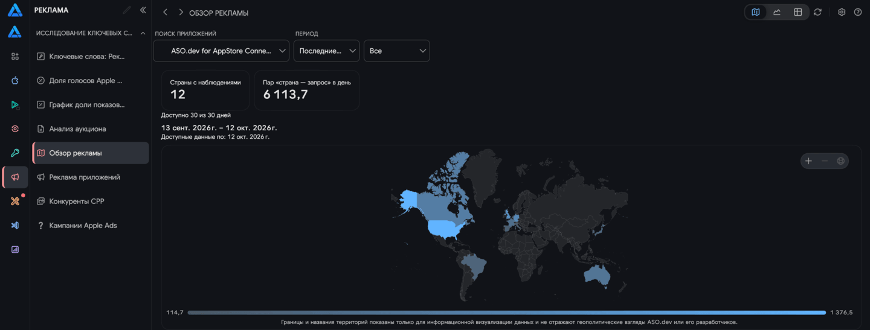Screen dimensions: 870x330
Task: Open Ключевые слова: Рек... menu item
Action: click(90, 56)
